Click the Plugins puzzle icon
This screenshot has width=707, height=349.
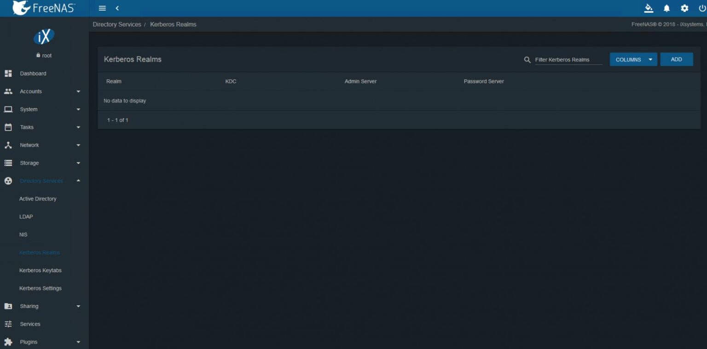click(x=8, y=342)
